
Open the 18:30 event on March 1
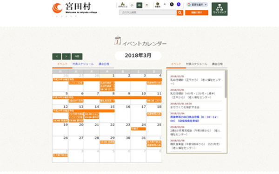coord(107,89)
